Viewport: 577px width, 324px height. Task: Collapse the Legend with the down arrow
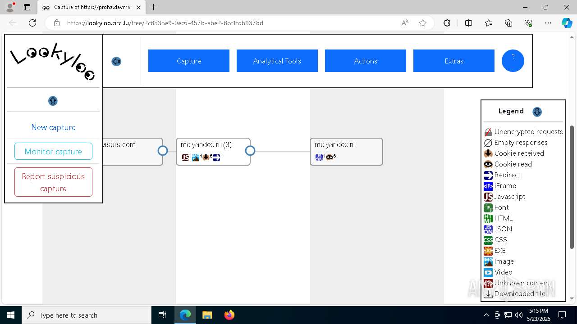[x=537, y=112]
